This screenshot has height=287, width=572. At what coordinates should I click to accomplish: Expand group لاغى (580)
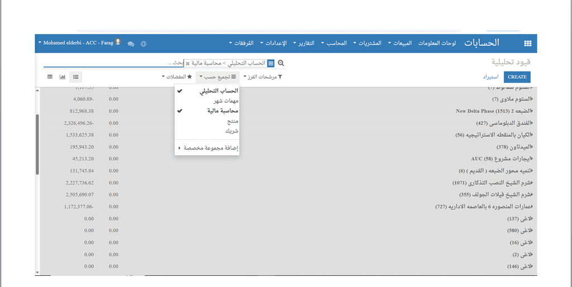(520, 231)
